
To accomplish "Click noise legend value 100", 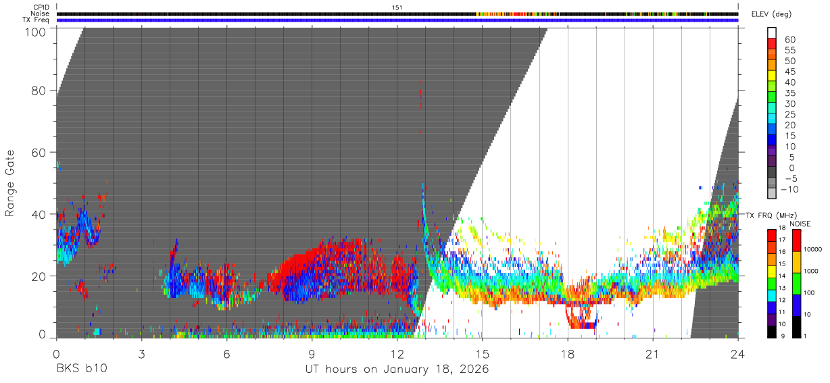I will click(x=810, y=293).
